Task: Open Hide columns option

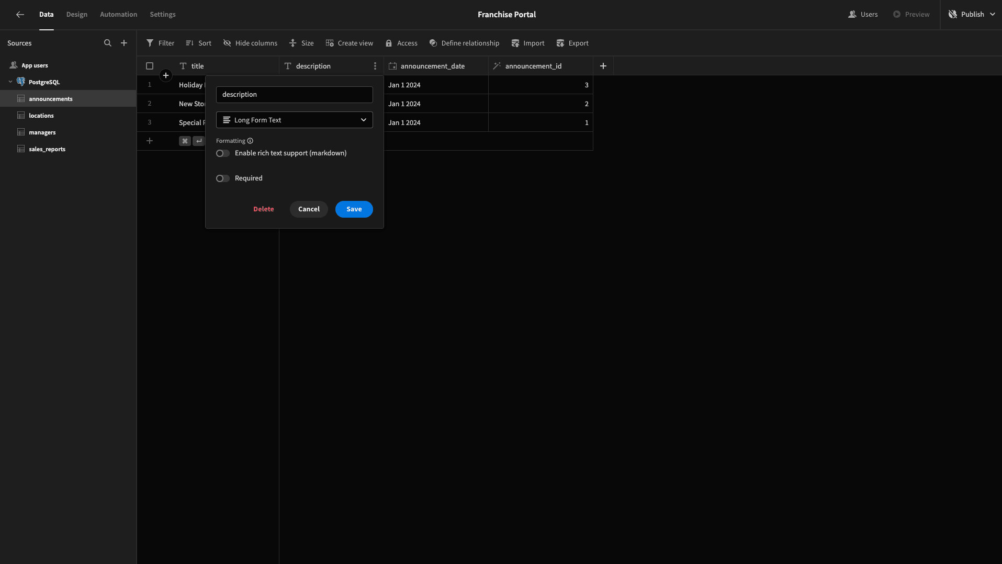Action: tap(250, 43)
